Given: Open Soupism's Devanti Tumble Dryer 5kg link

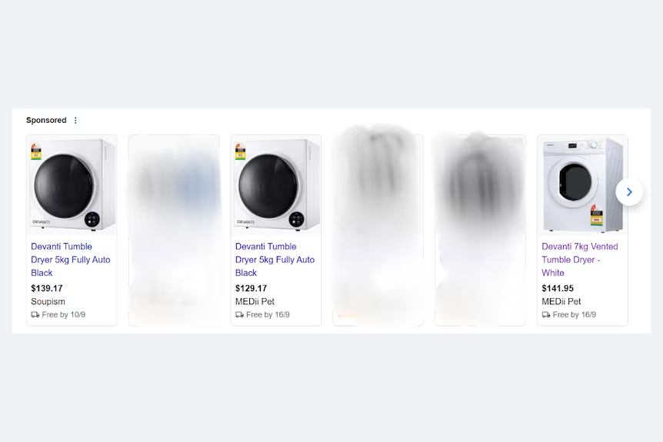Looking at the screenshot, I should tap(71, 260).
